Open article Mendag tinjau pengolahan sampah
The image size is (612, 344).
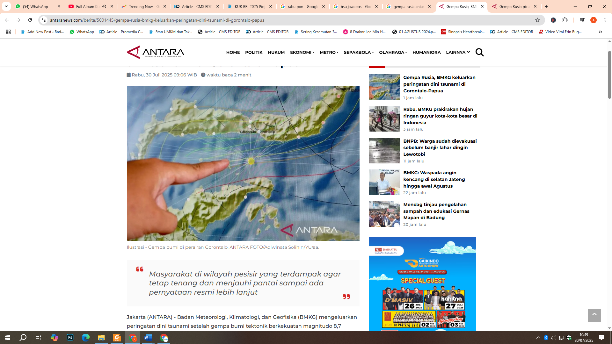[x=436, y=211]
